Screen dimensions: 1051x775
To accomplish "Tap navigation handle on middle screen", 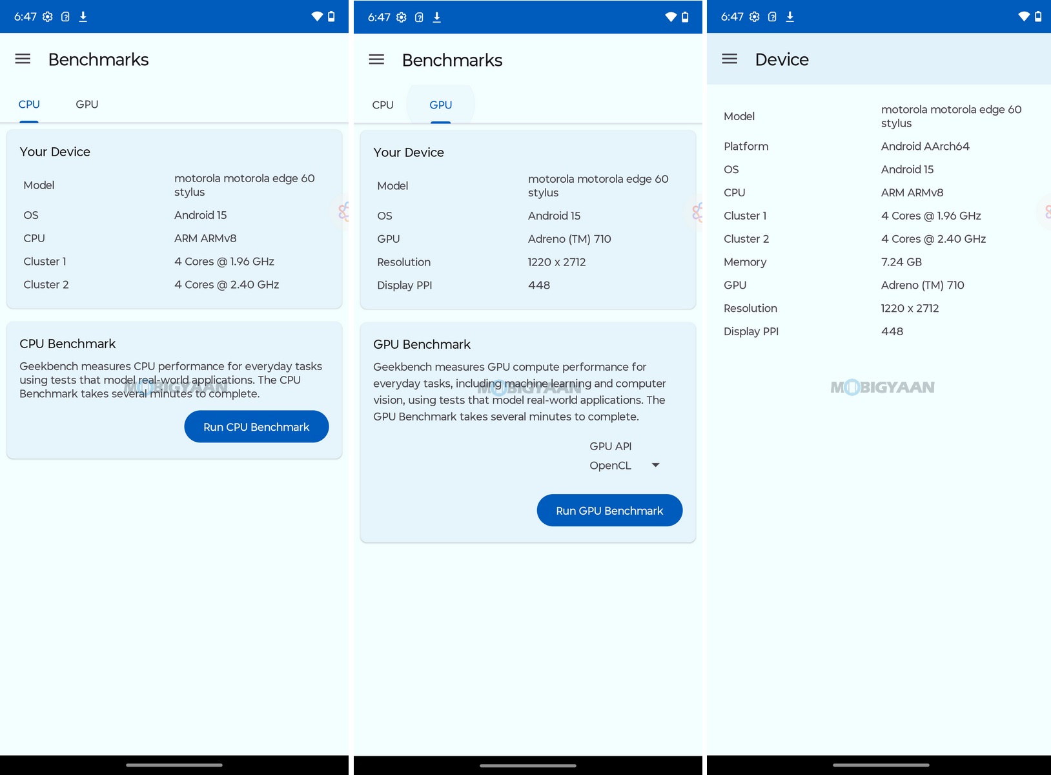I will [x=528, y=765].
